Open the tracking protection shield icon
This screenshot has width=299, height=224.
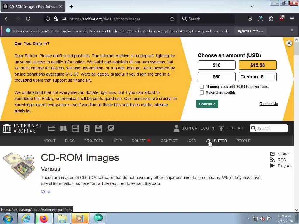48,19
